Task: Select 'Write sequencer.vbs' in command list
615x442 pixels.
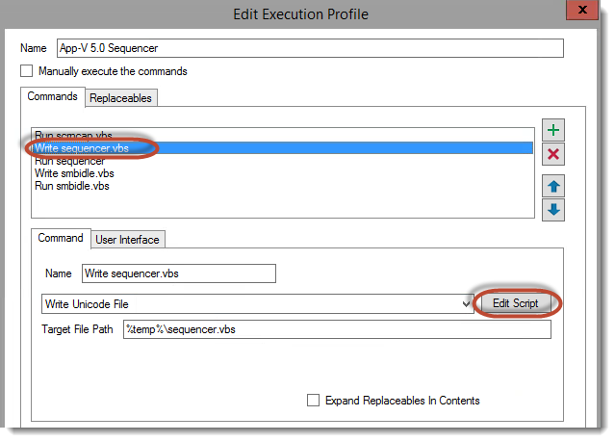Action: pyautogui.click(x=282, y=148)
